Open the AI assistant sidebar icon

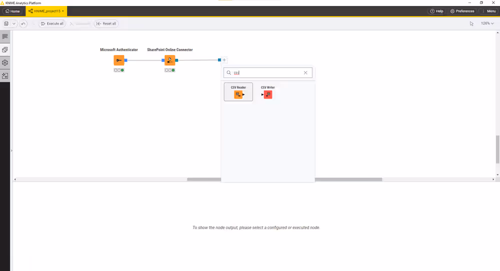5,76
